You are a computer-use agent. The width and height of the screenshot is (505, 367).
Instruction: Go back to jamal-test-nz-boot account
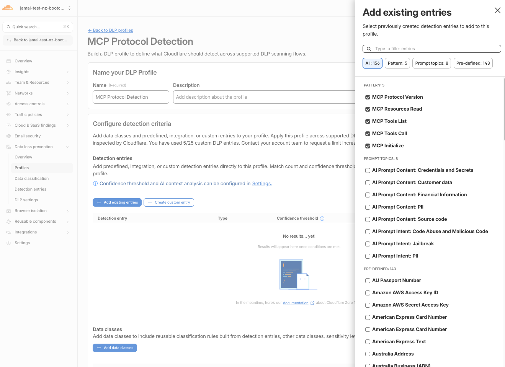point(38,40)
